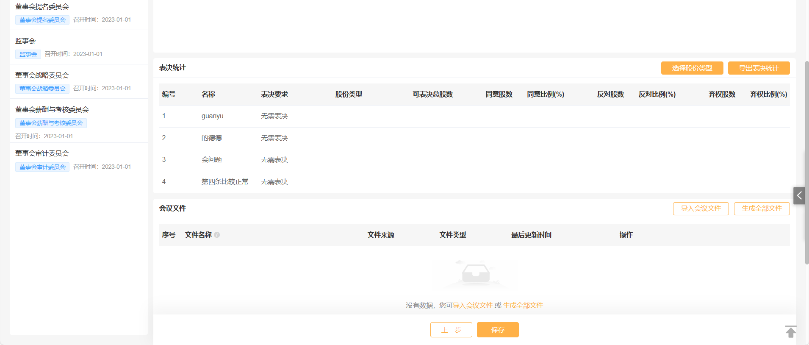This screenshot has width=809, height=345.
Task: Click the 操作 column header
Action: (626, 235)
